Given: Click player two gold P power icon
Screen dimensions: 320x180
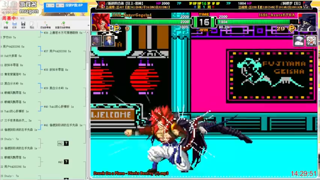Looking at the screenshot, I should point(292,28).
